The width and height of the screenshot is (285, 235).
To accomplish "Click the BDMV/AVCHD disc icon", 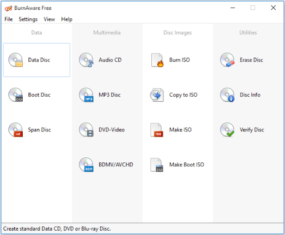I will 86,165.
